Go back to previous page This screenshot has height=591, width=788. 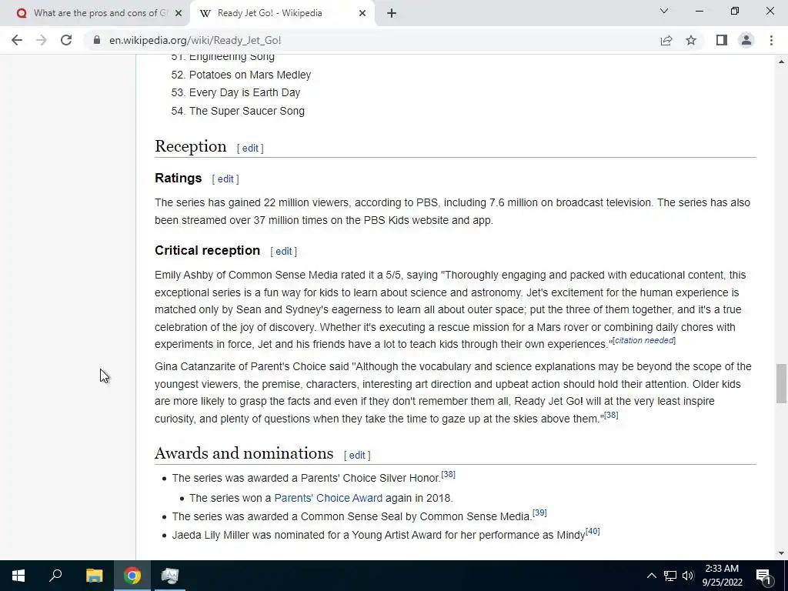click(x=17, y=40)
